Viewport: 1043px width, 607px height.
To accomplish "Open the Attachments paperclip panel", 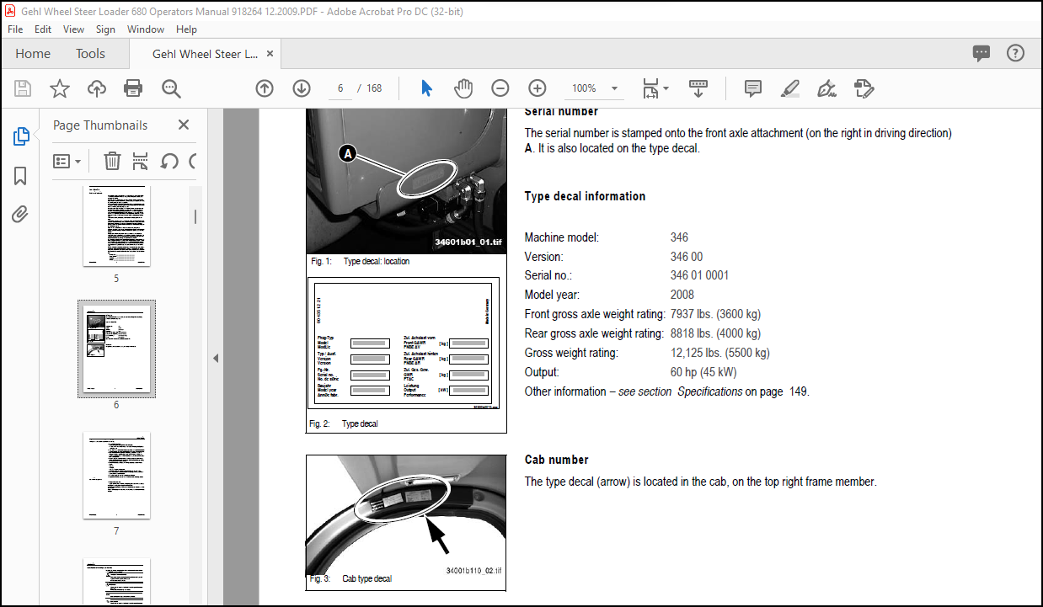I will [x=20, y=215].
